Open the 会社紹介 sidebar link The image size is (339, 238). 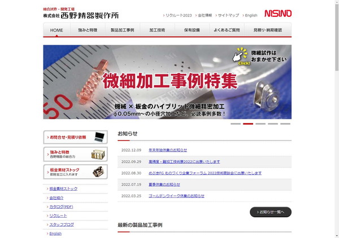point(56,197)
